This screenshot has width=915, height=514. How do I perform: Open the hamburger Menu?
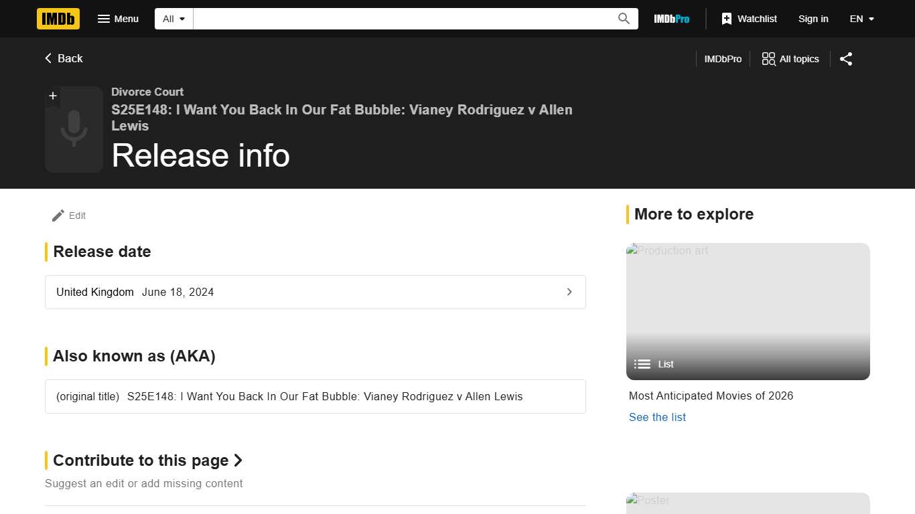(118, 19)
